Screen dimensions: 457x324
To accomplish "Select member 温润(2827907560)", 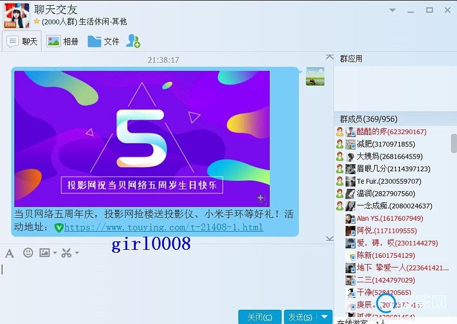I will pos(386,193).
